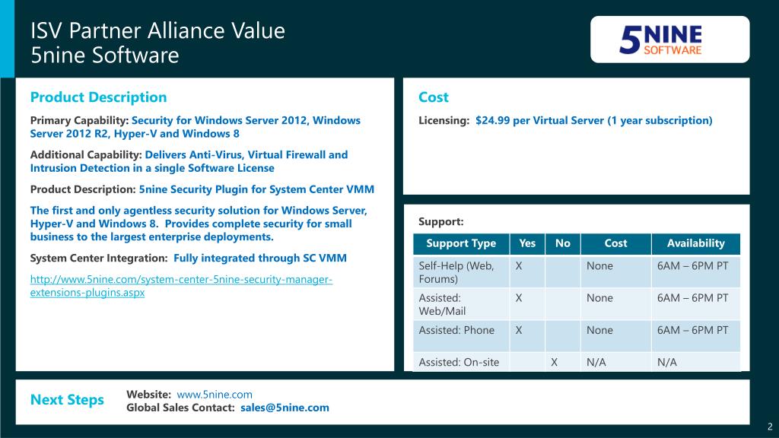Image resolution: width=779 pixels, height=438 pixels.
Task: Click the 'first and only agentless security solution' paragraph
Action: point(199,224)
